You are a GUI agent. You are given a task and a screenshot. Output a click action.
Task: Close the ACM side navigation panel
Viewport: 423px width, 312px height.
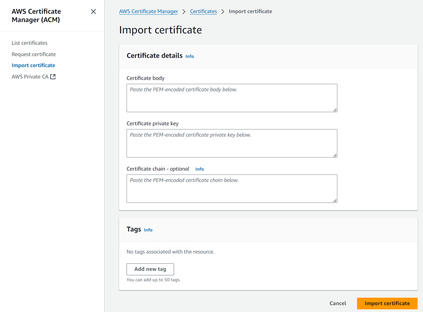pyautogui.click(x=93, y=12)
